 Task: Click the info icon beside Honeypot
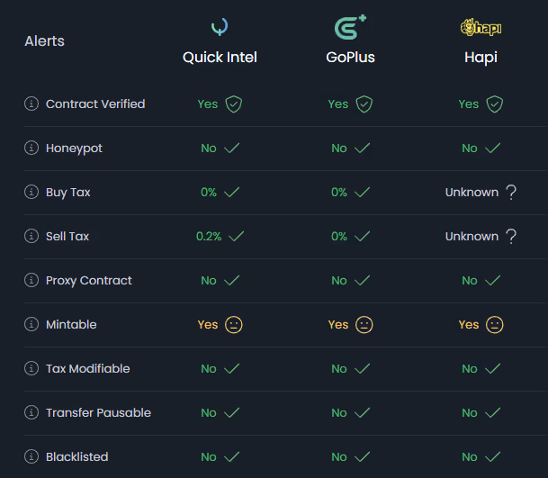pos(31,148)
